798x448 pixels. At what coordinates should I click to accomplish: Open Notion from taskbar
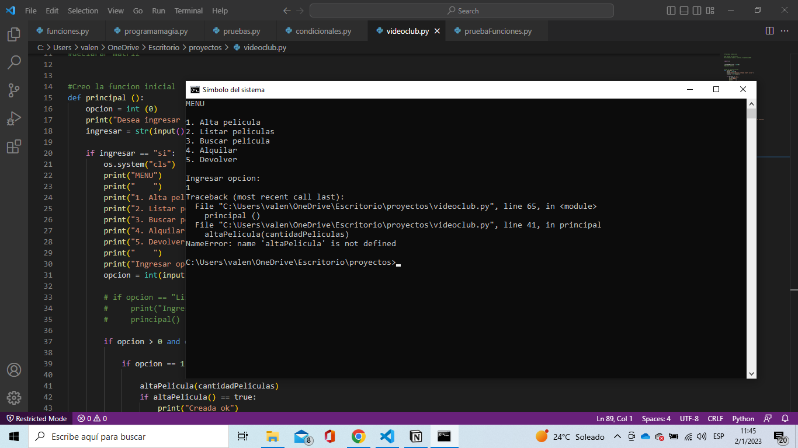(x=416, y=436)
